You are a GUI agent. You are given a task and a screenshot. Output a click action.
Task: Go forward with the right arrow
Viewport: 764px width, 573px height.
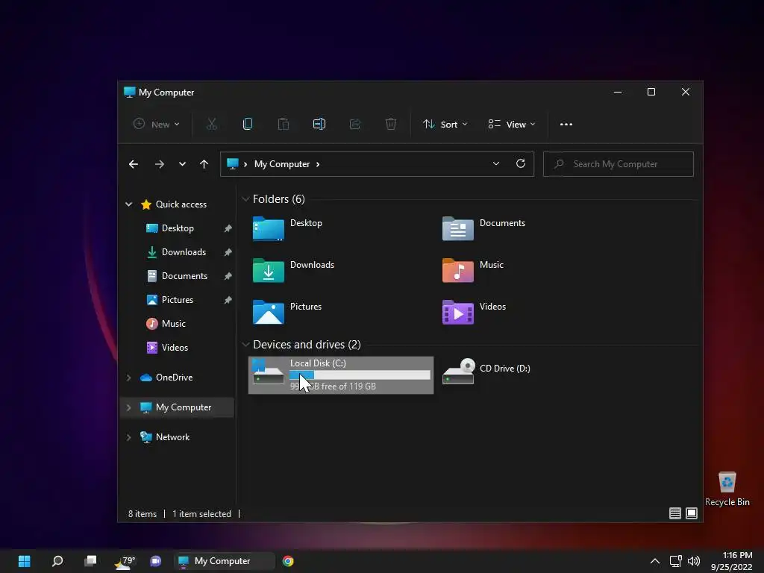tap(160, 164)
